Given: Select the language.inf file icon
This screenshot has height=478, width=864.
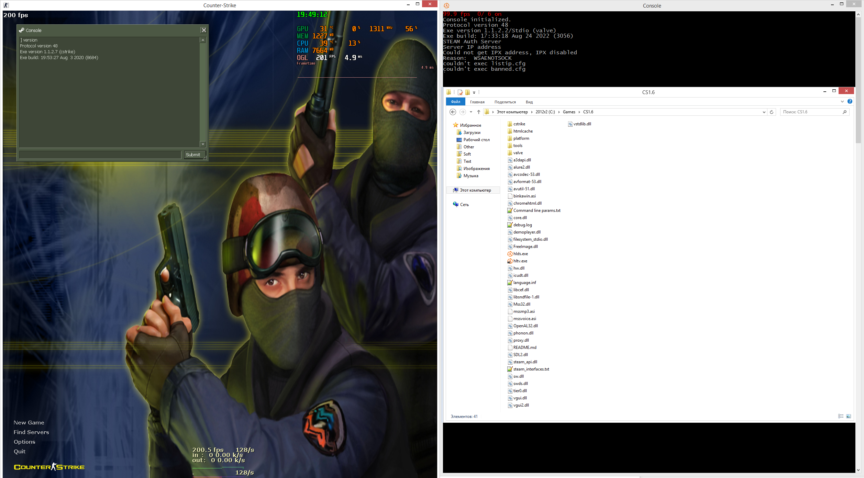Looking at the screenshot, I should click(510, 283).
